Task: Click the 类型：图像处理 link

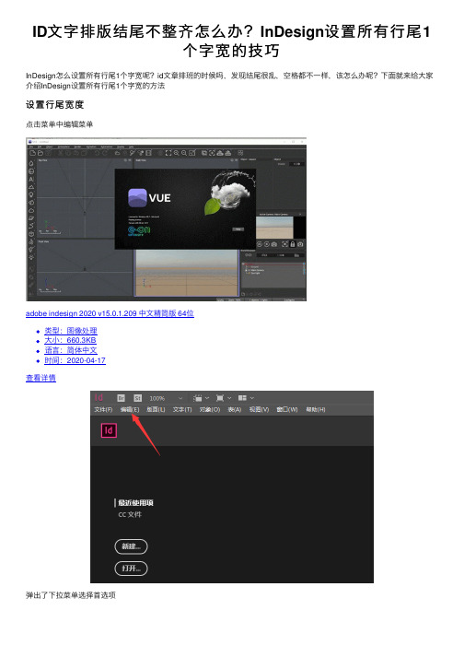Action: click(x=71, y=331)
